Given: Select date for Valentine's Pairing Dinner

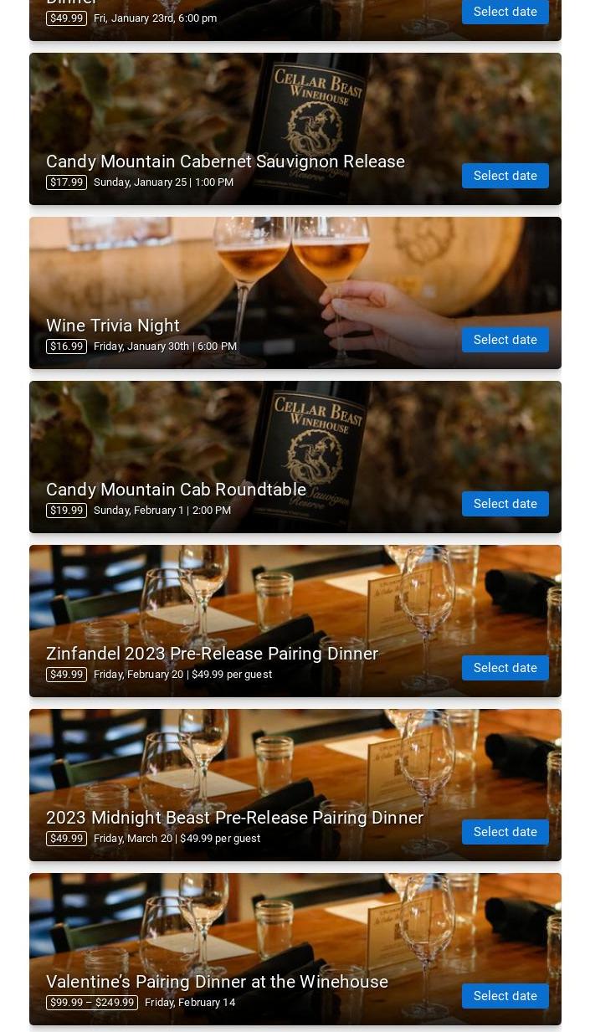Looking at the screenshot, I should 505,996.
